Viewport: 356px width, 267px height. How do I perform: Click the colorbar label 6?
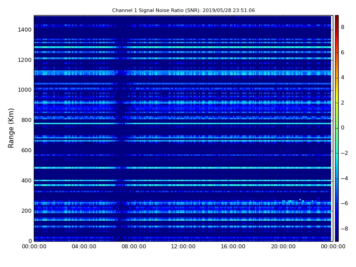point(343,53)
